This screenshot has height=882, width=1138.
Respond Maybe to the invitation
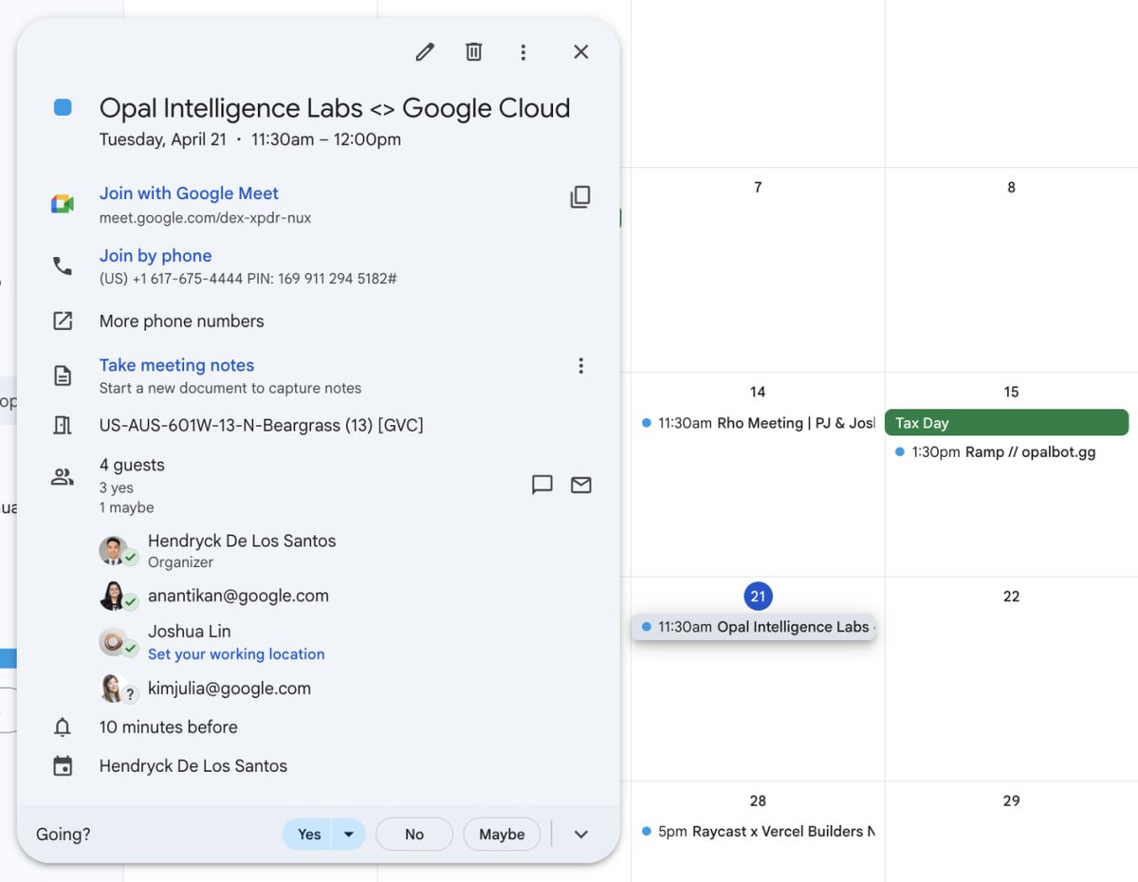click(x=502, y=835)
